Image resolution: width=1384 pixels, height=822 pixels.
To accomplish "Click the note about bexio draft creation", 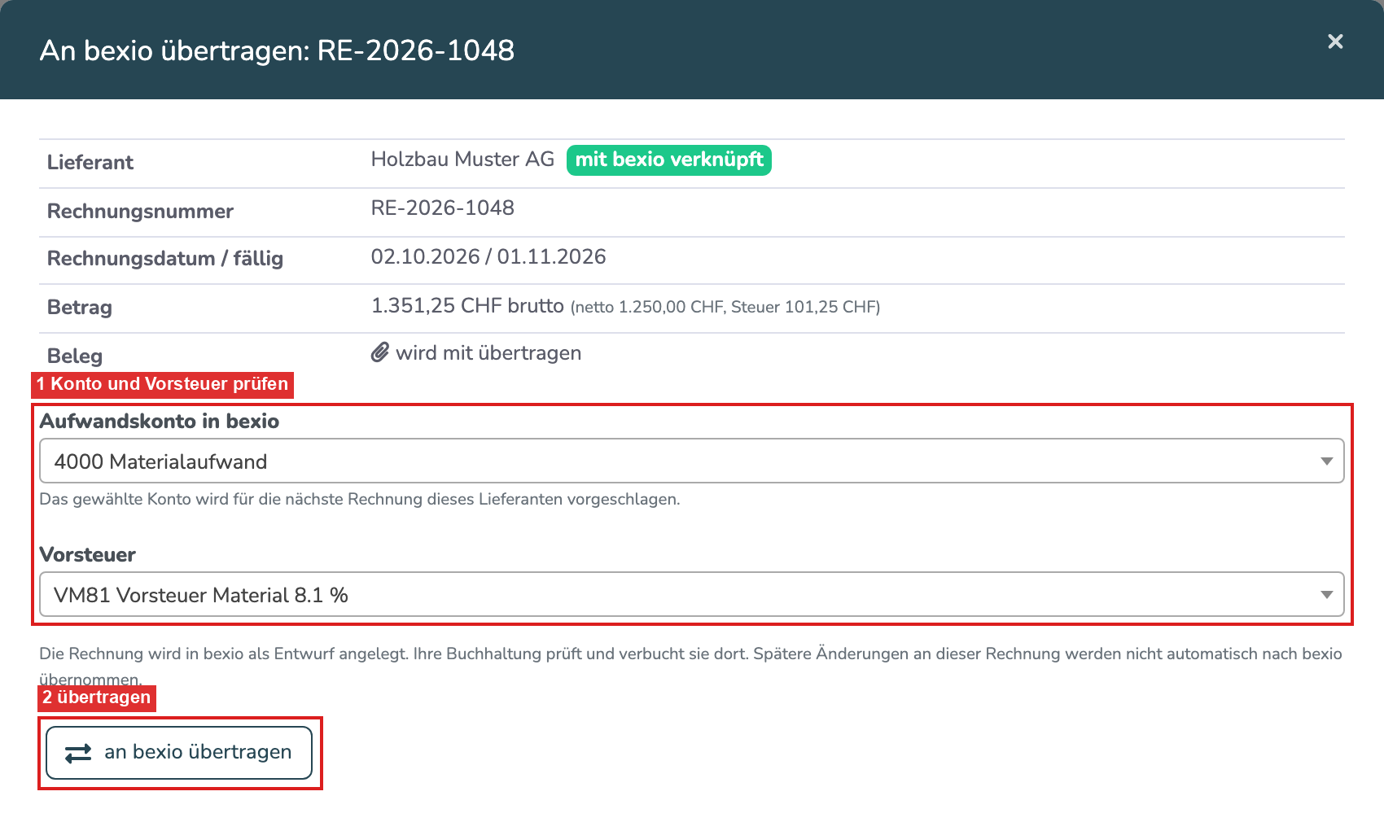I will click(x=690, y=666).
